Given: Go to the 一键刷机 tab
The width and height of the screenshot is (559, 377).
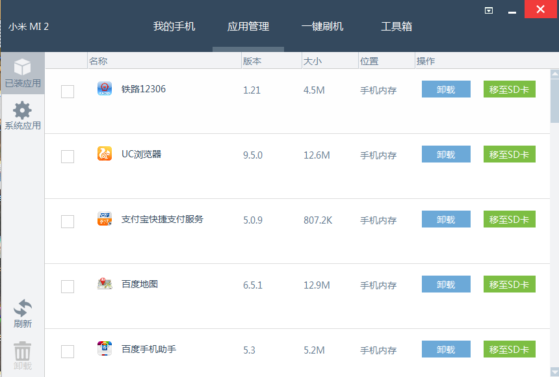Looking at the screenshot, I should [322, 27].
